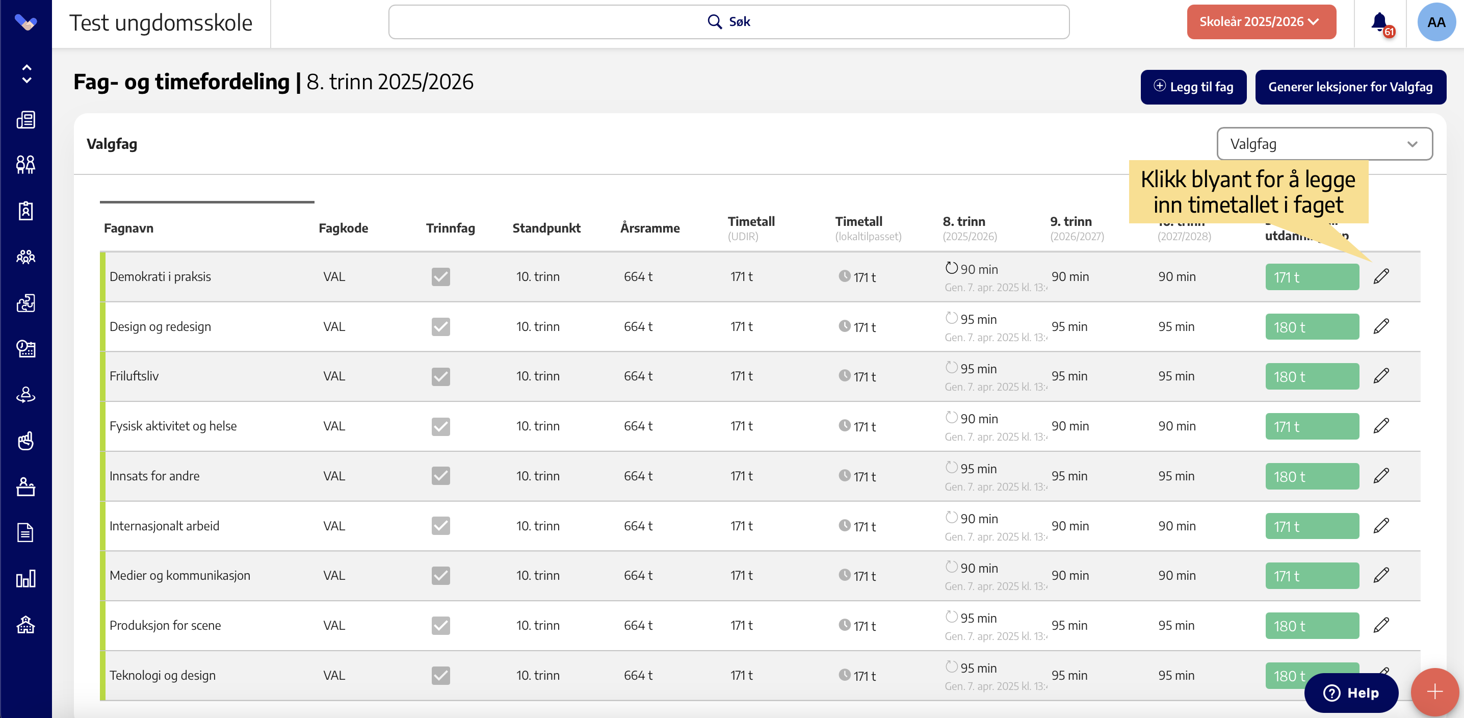
Task: Toggle Trinnfag checkbox for Fysisk aktivitet og helse
Action: click(440, 426)
